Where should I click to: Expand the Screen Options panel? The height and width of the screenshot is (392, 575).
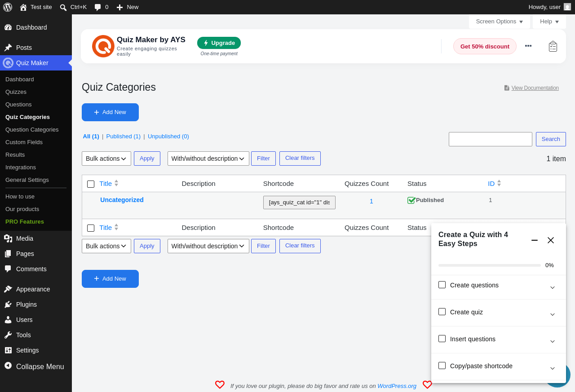pos(500,22)
